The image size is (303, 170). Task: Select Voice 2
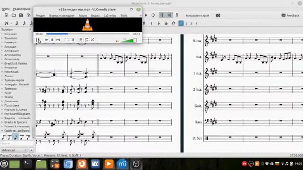186,23
